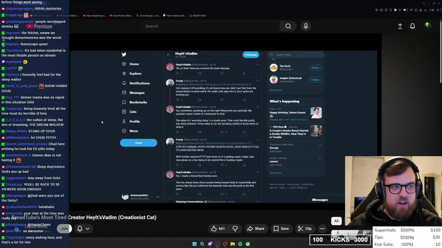Screen dimensions: 442x248
Task: Open Twitter Notifications in sidebar
Action: [x=136, y=83]
